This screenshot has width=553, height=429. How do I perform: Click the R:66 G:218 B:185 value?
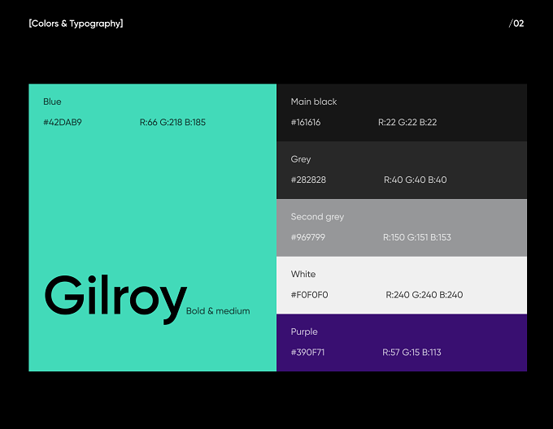tap(172, 122)
